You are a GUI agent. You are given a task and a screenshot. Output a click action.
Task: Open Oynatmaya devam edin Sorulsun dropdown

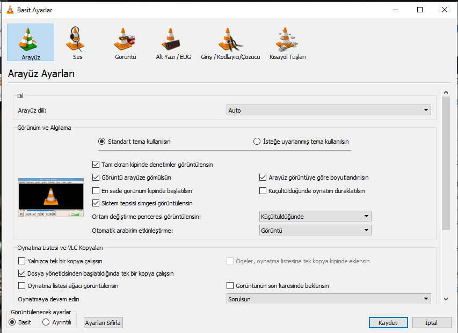click(329, 299)
